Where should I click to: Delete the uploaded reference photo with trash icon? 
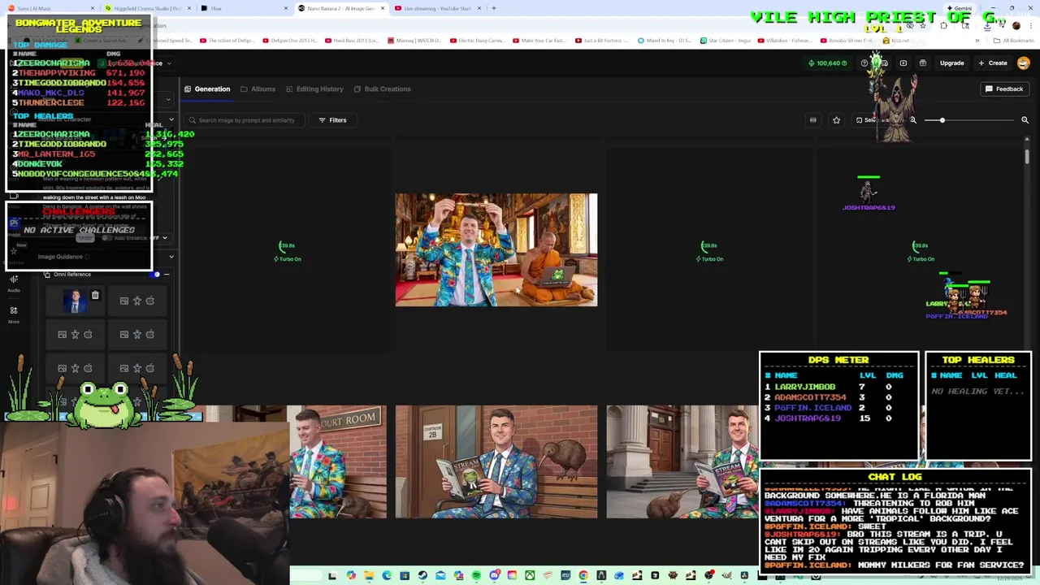tap(95, 296)
